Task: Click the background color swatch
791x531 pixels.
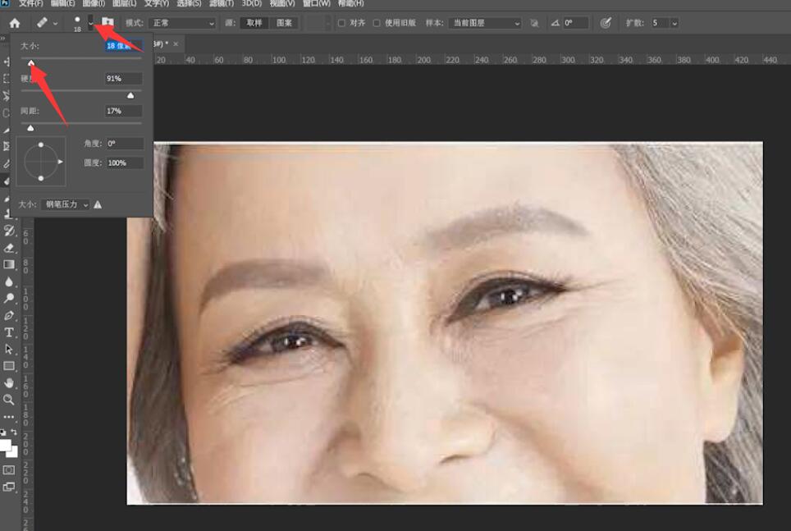Action: [x=13, y=453]
